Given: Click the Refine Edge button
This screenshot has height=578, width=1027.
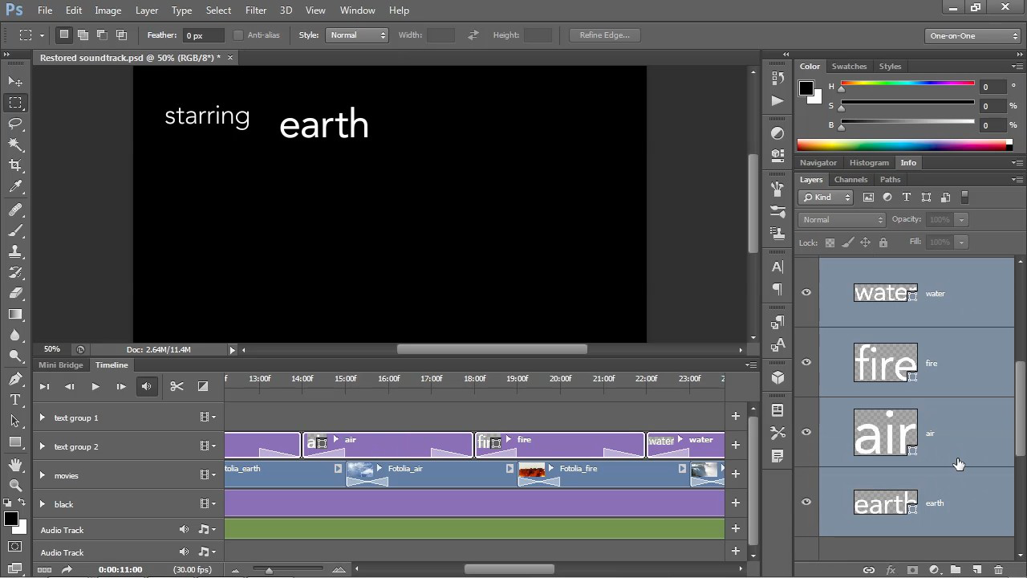Looking at the screenshot, I should (604, 35).
